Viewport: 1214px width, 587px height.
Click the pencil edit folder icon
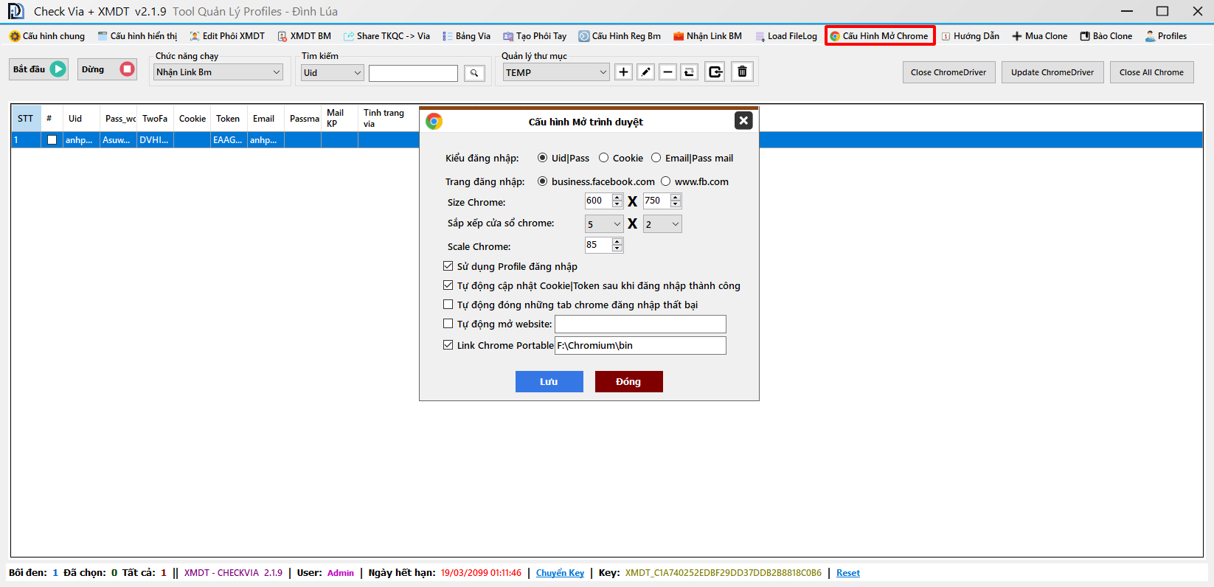point(645,72)
